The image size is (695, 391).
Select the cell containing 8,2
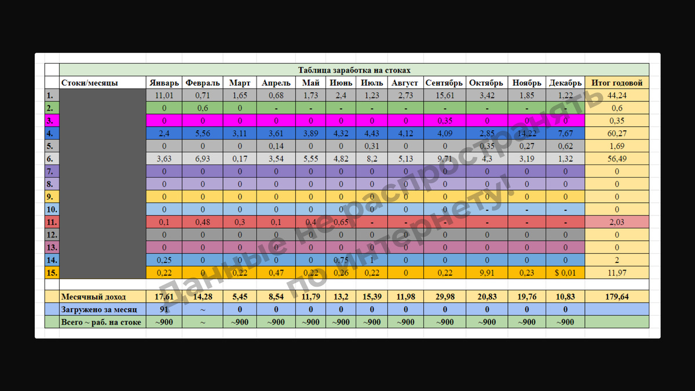point(372,159)
